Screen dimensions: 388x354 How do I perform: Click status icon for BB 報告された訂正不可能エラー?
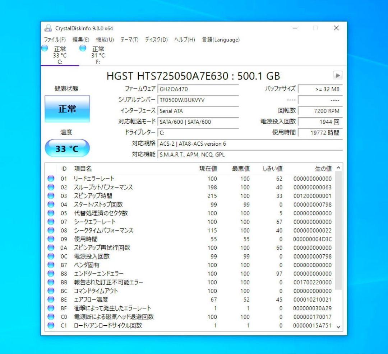coord(51,282)
